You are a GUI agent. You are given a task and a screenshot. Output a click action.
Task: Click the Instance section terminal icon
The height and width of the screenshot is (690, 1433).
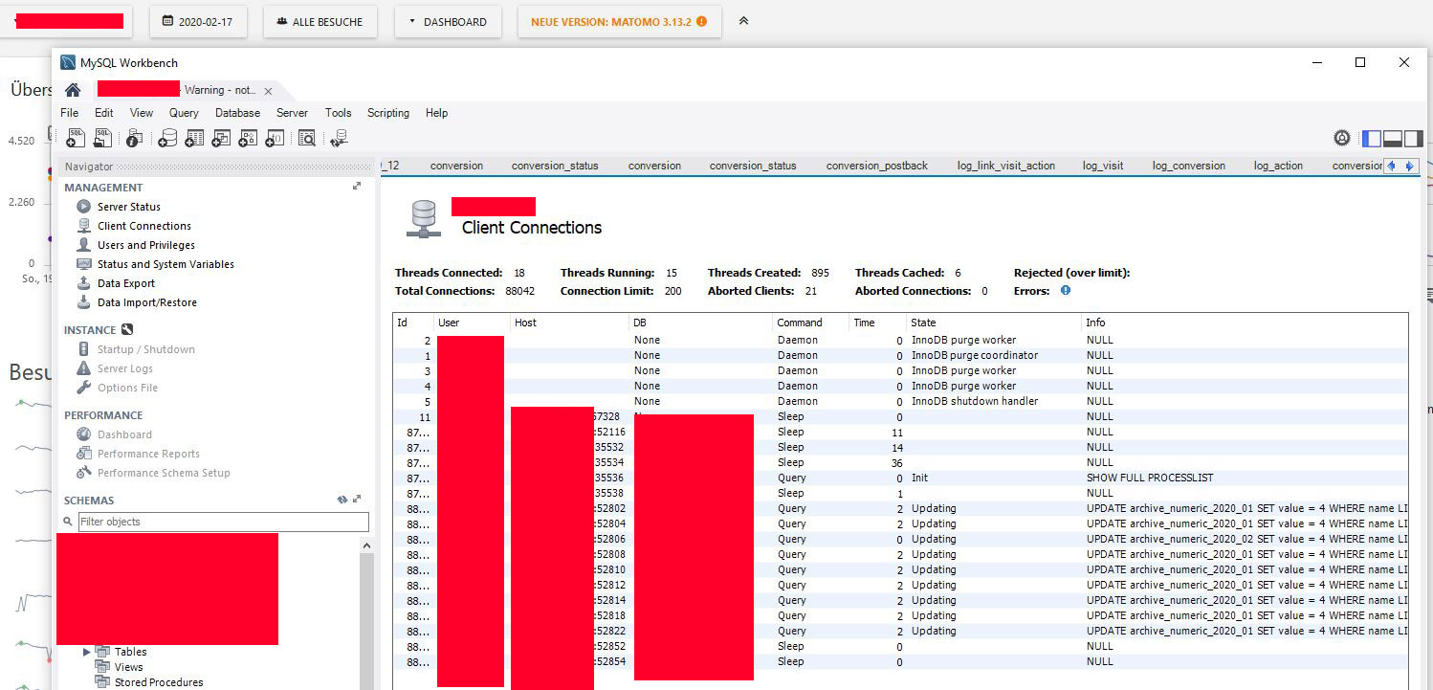pyautogui.click(x=127, y=330)
